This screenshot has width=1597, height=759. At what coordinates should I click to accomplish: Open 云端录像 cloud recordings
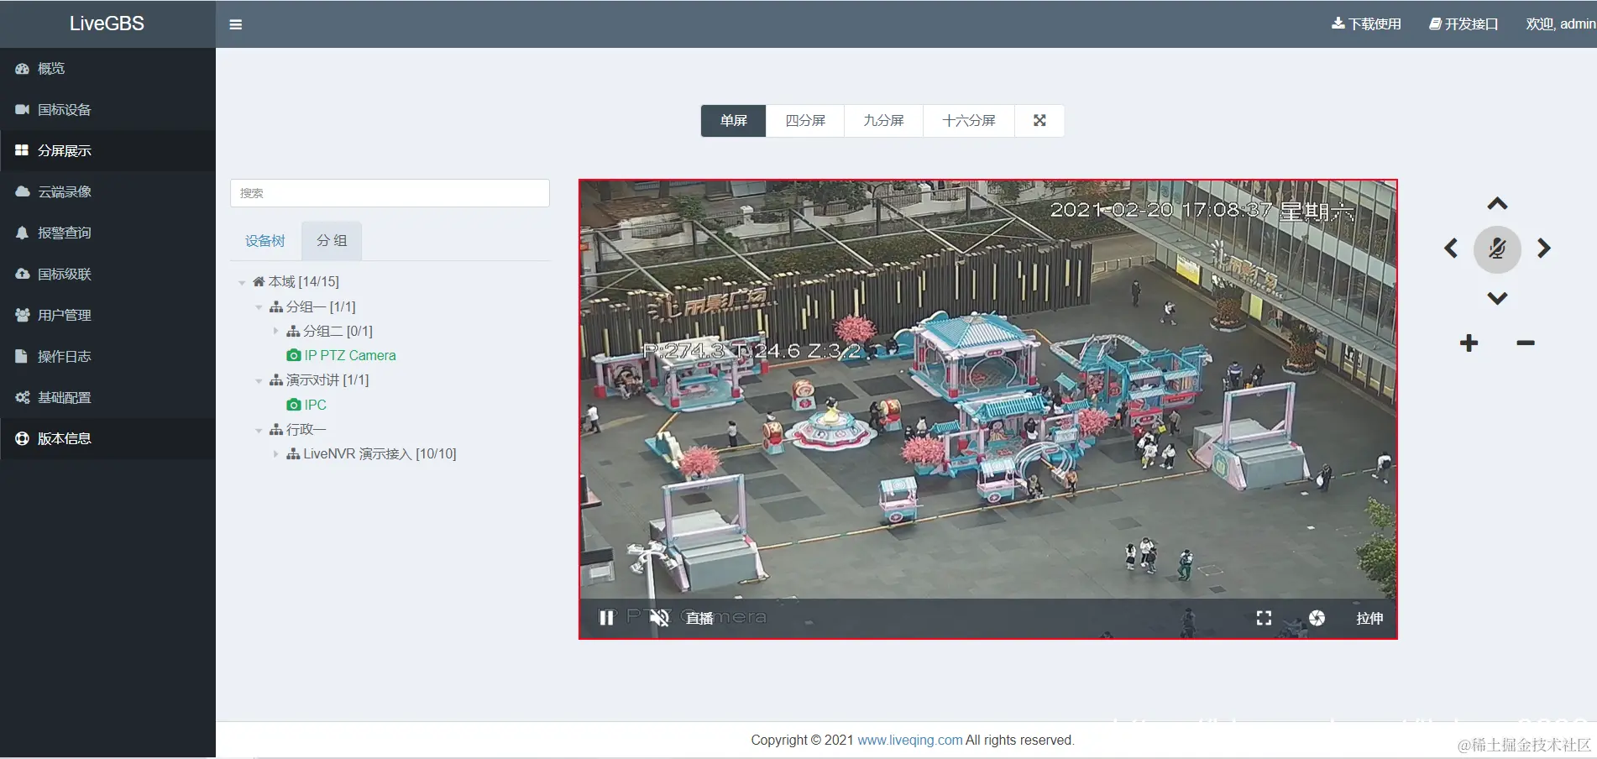click(107, 192)
